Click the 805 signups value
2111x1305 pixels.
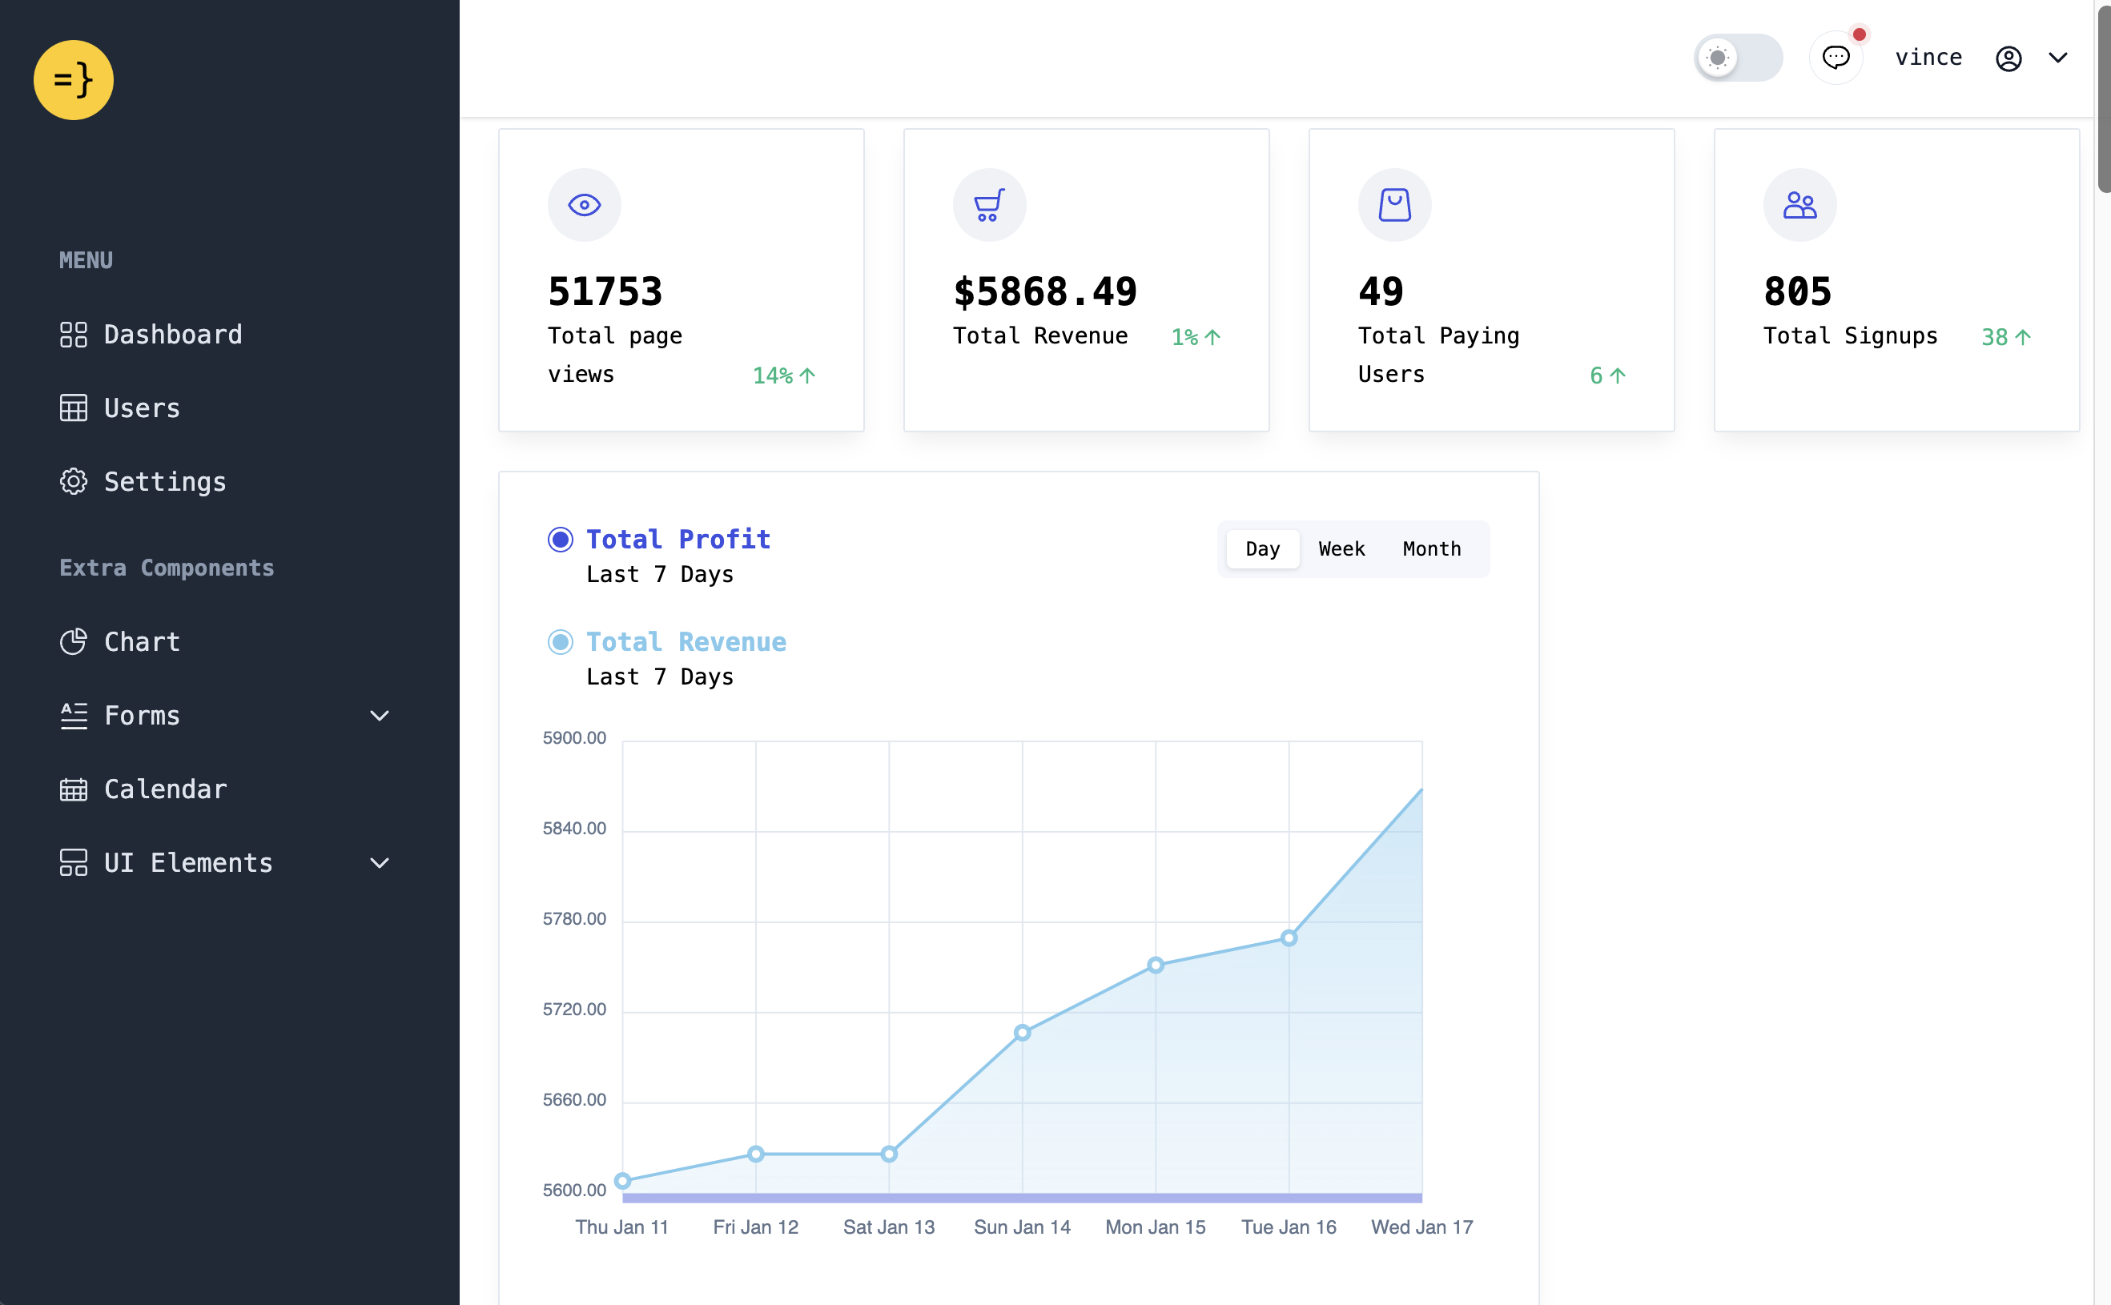tap(1797, 291)
